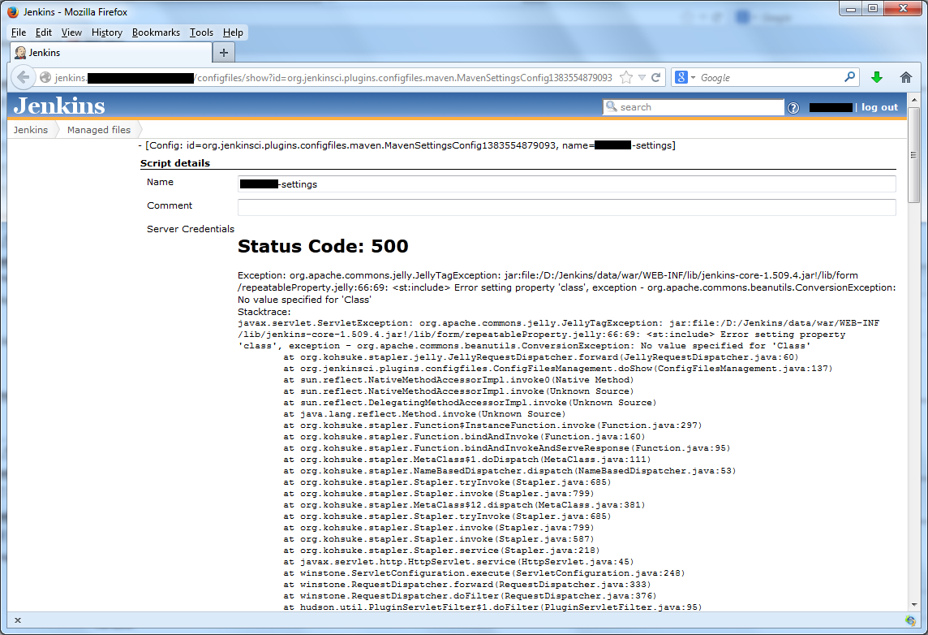
Task: Bookmark this page with the star icon
Action: 625,78
